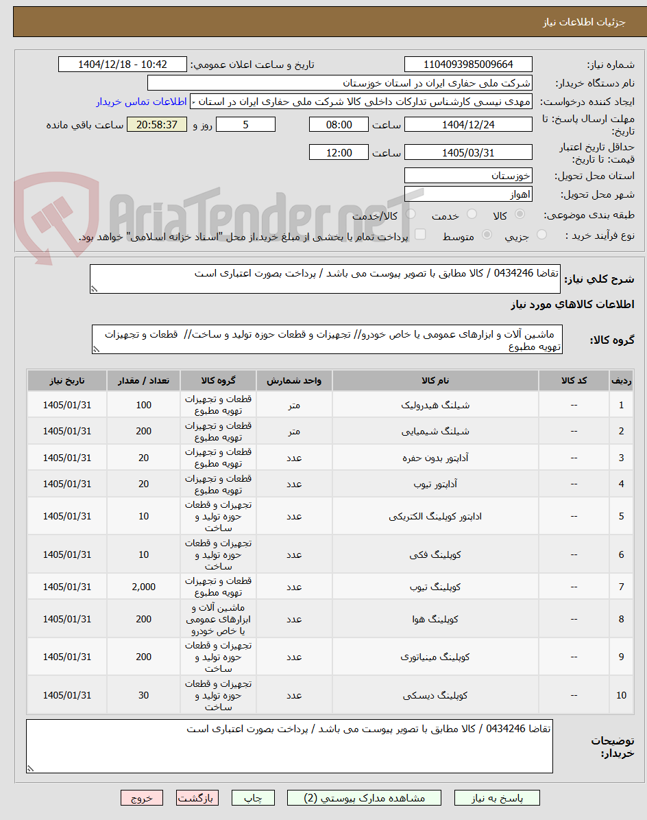
Task: Toggle the Islamic treasury payment checkbox
Action: (420, 234)
